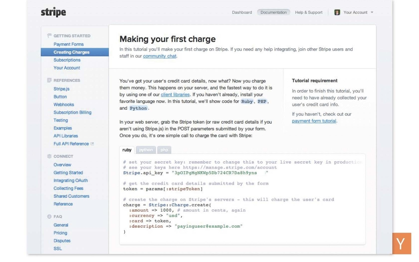Open Subscriptions under Getting Started

[x=67, y=60]
